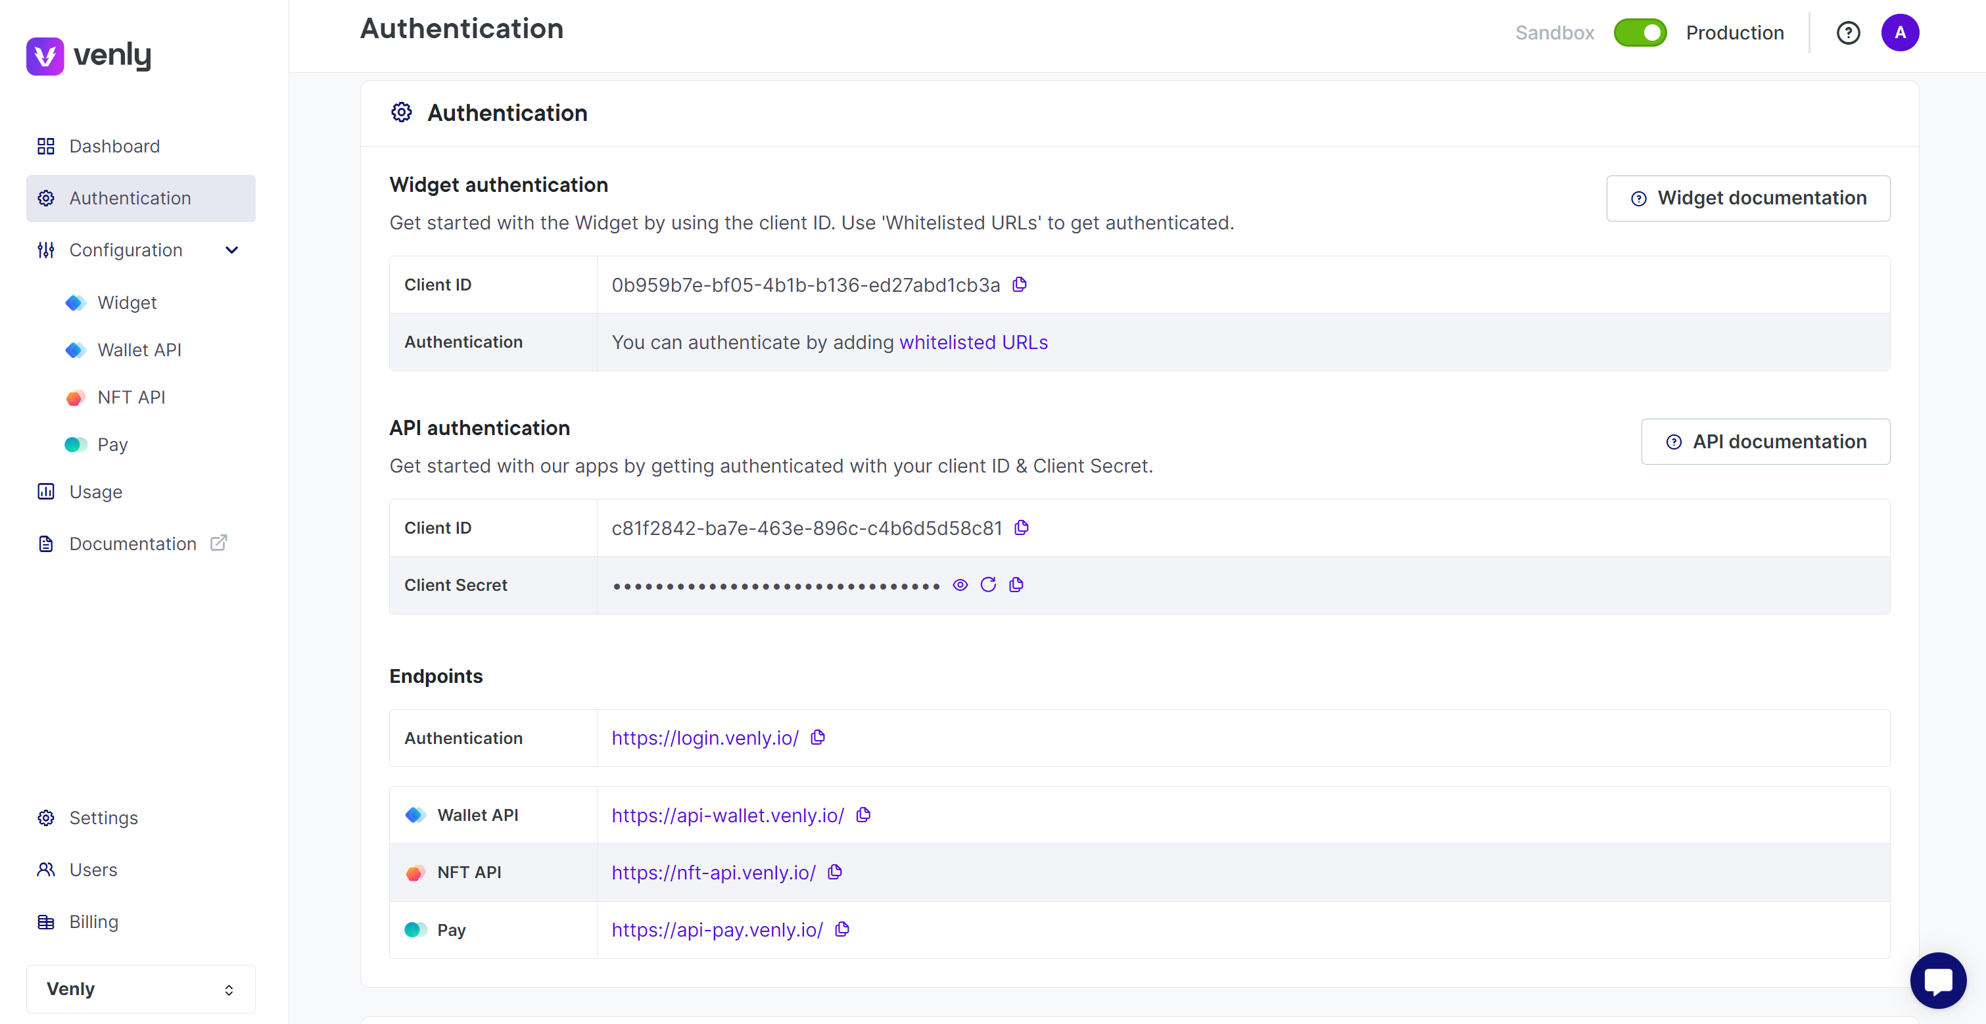Open the chat support bubble
Screen dimensions: 1986x1024
1937,981
